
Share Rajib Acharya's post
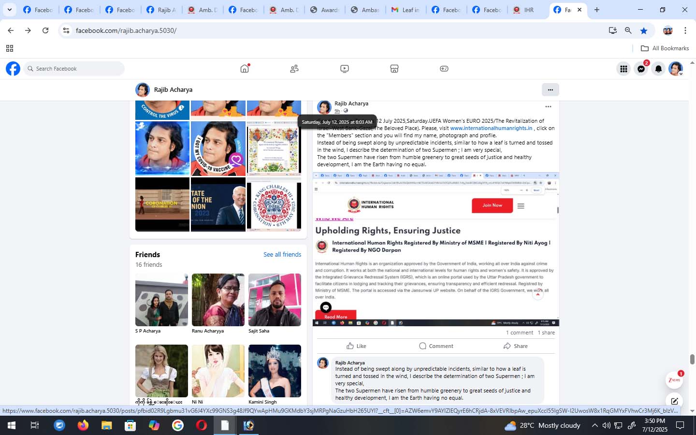(515, 346)
